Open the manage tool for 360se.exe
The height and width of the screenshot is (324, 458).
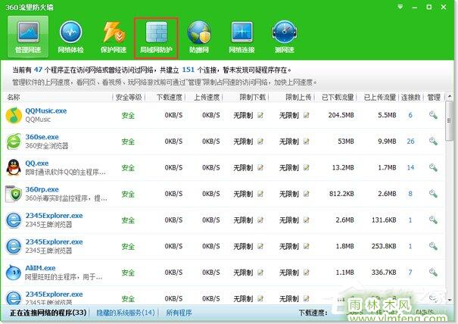click(433, 142)
